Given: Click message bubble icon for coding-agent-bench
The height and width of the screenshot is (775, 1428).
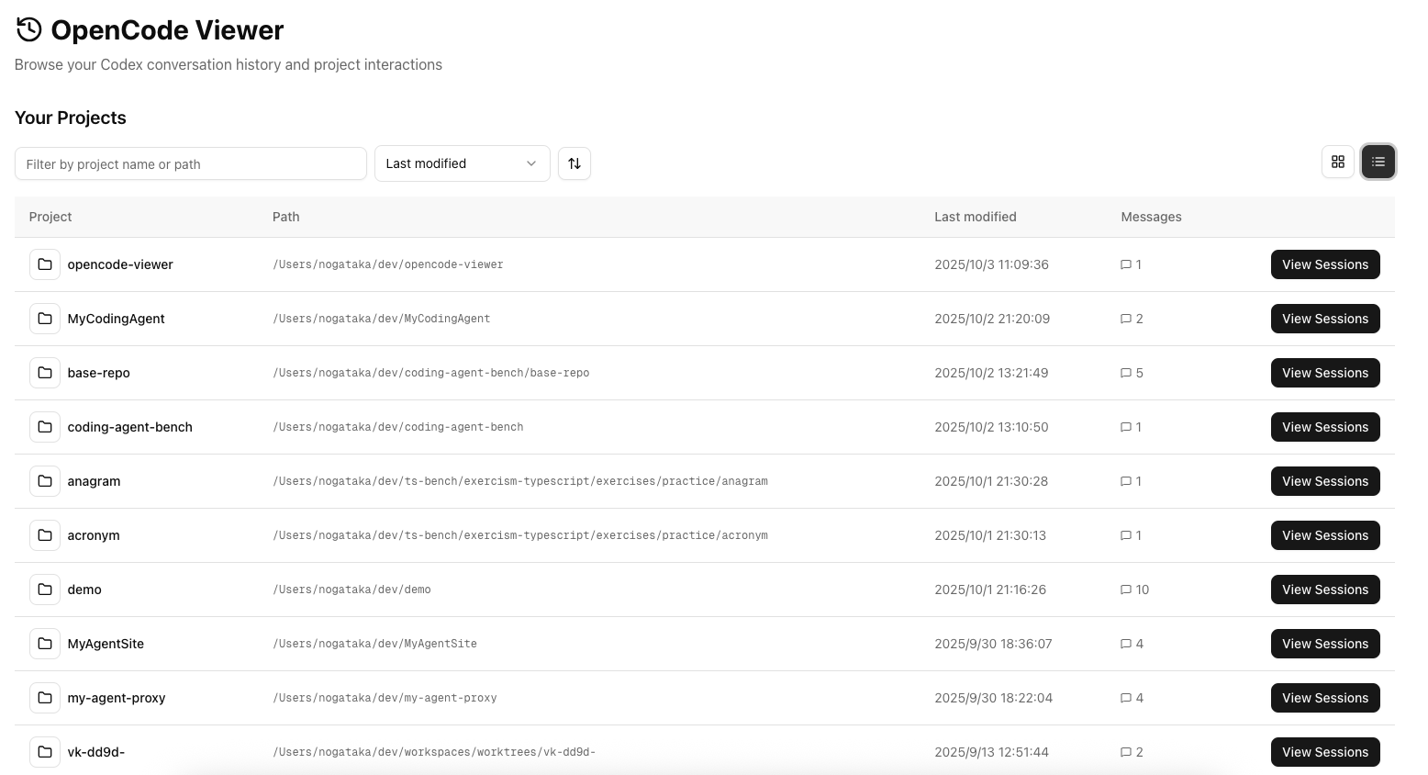Looking at the screenshot, I should click(x=1126, y=427).
